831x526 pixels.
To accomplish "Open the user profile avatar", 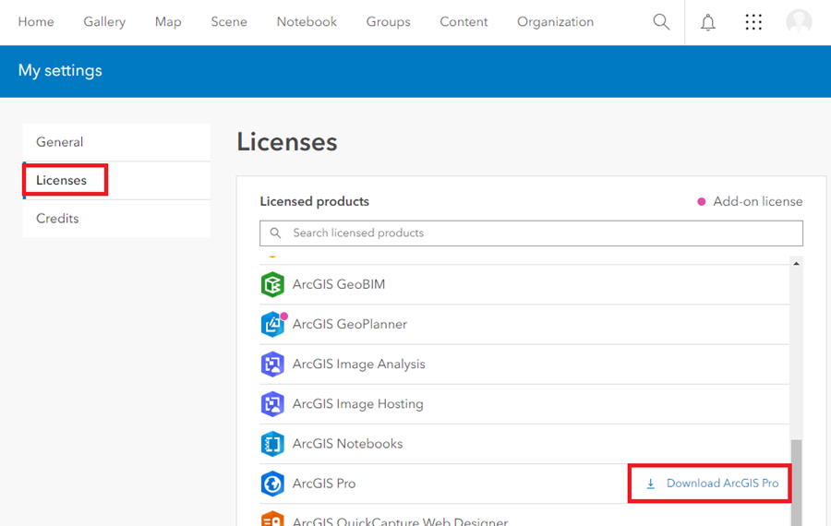I will point(799,22).
